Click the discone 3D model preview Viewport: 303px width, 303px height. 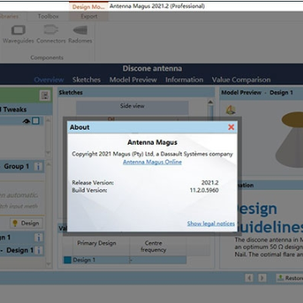point(289,139)
